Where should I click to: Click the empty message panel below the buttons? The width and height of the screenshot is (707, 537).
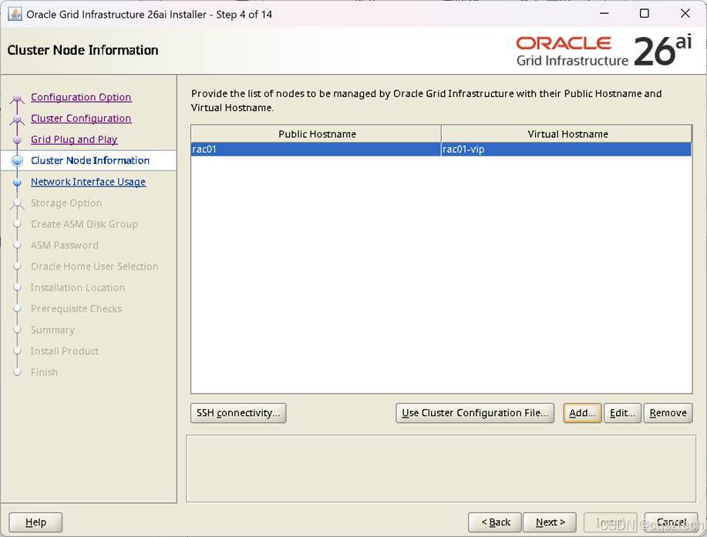click(441, 468)
